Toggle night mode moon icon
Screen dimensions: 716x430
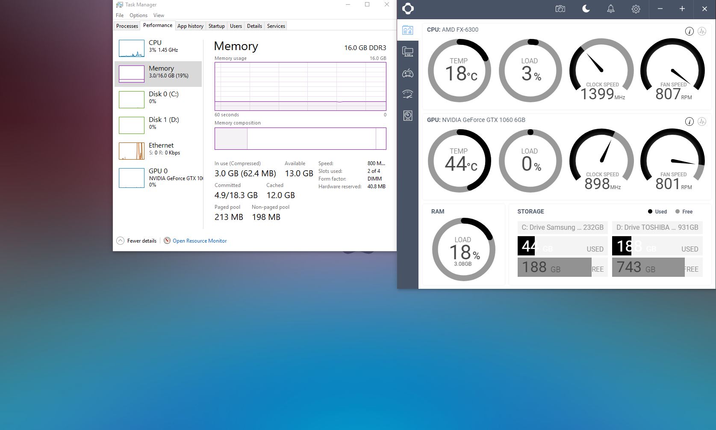586,9
